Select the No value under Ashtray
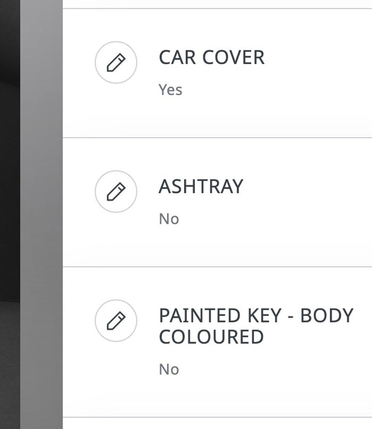The height and width of the screenshot is (429, 372). (x=169, y=219)
